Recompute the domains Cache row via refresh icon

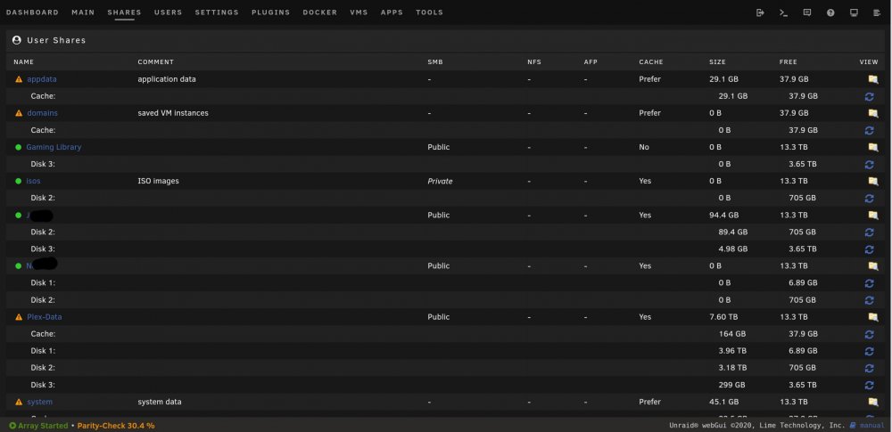pos(869,131)
